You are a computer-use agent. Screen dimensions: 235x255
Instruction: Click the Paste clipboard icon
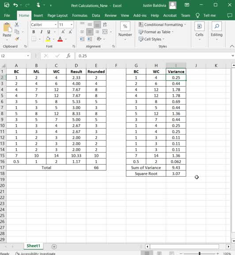[7, 27]
